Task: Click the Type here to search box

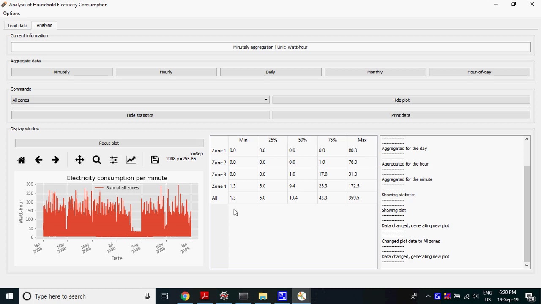Action: [87, 296]
